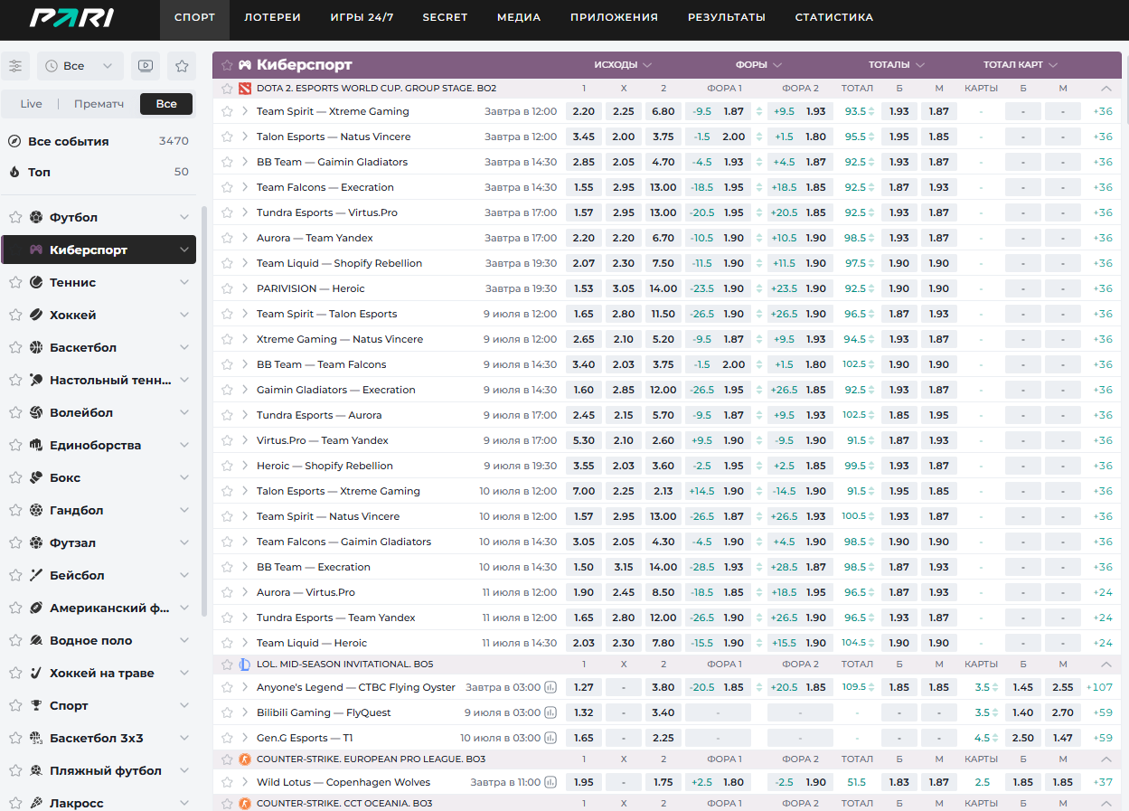The width and height of the screenshot is (1129, 811).
Task: Open Tundra Esports — Virtus.Pro match page
Action: pos(327,212)
